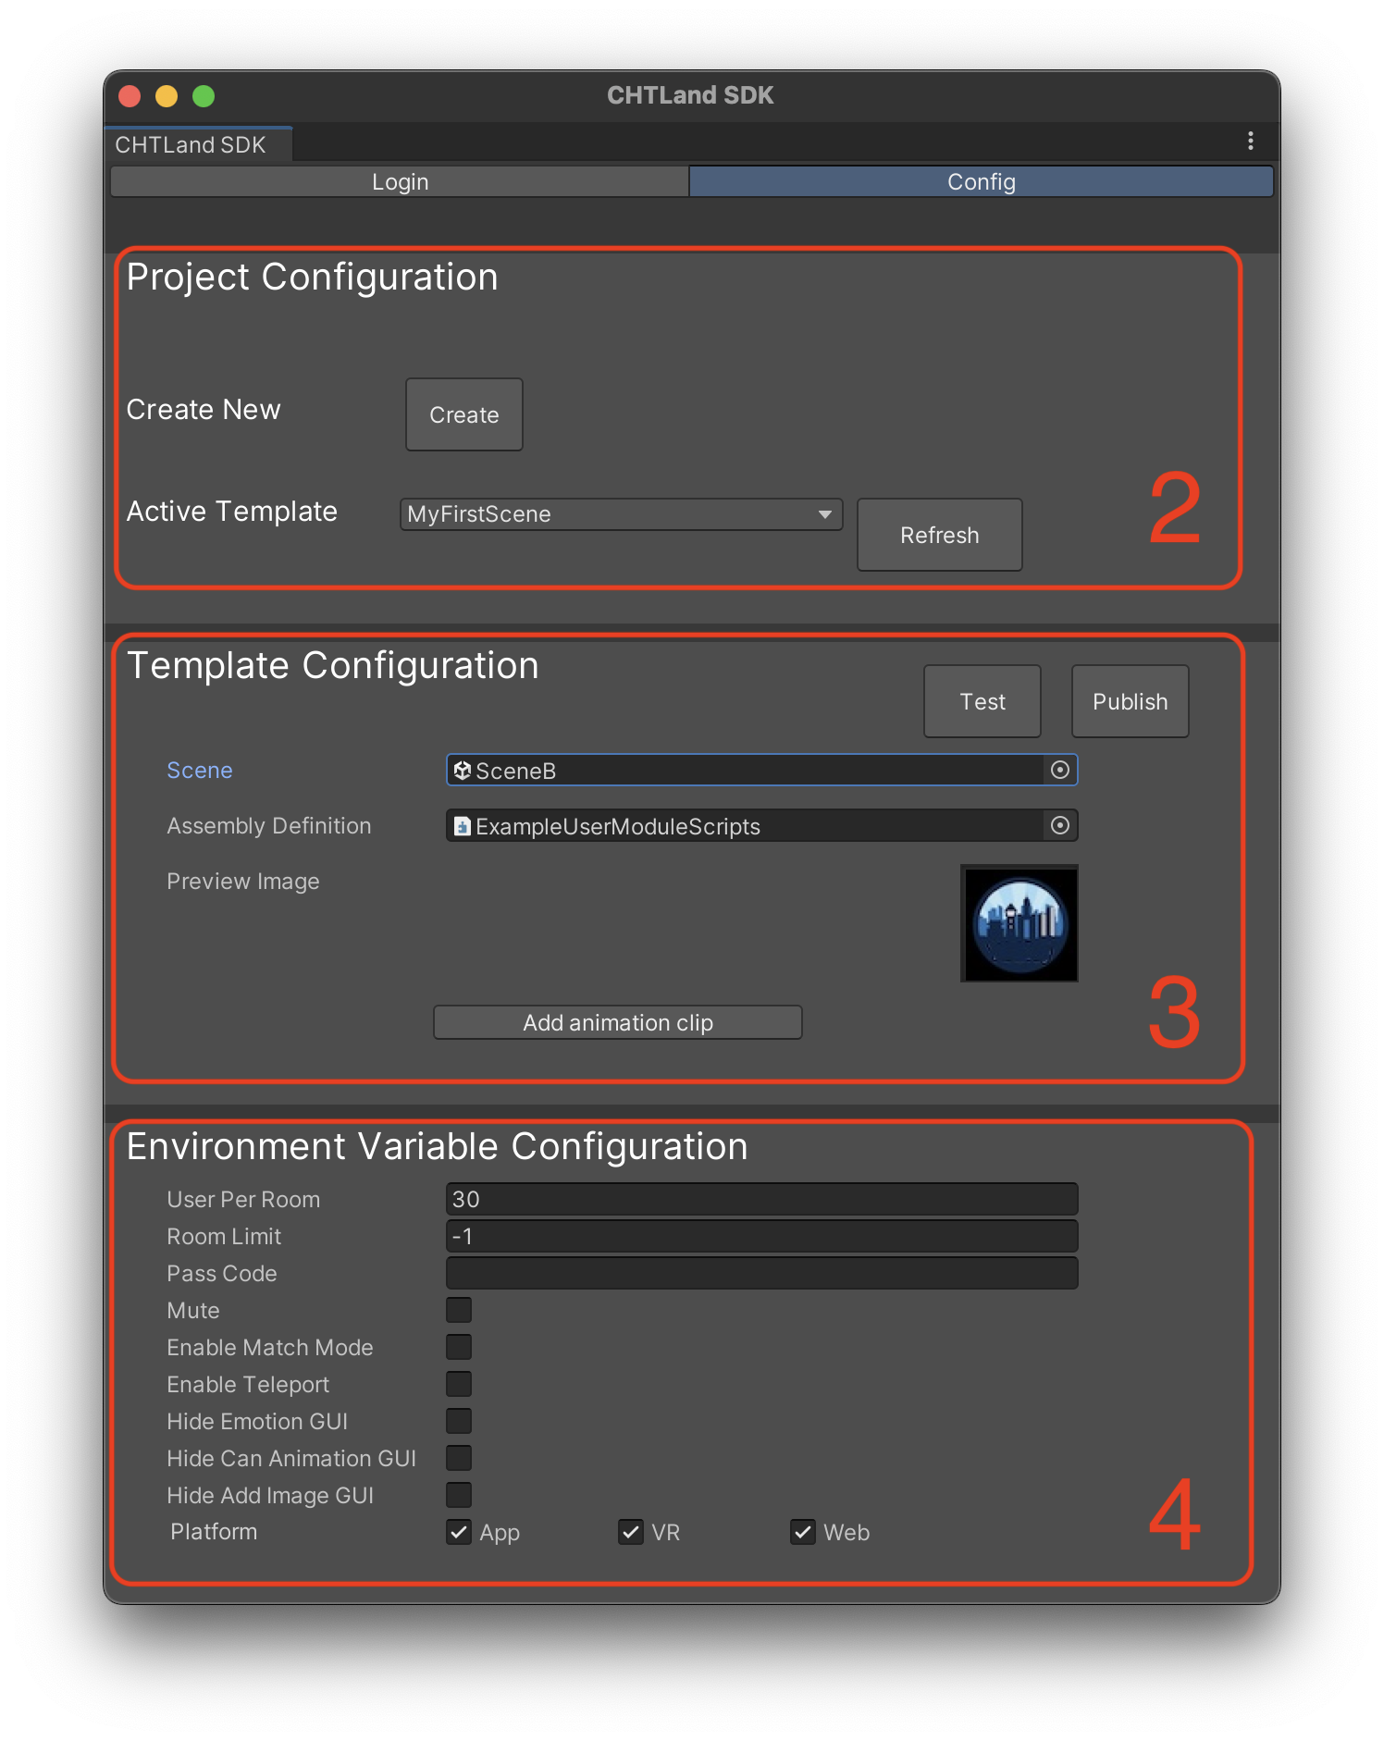Viewport: 1384px width, 1741px height.
Task: Click the SceneB scene field
Action: tap(762, 770)
